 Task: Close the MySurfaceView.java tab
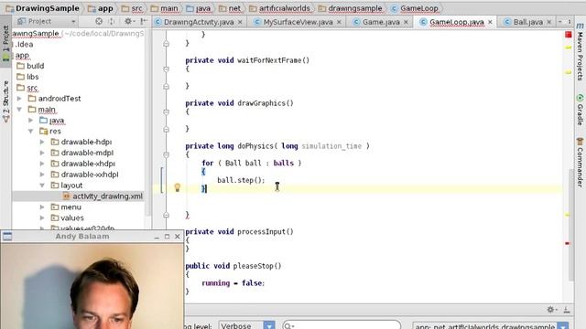click(339, 22)
